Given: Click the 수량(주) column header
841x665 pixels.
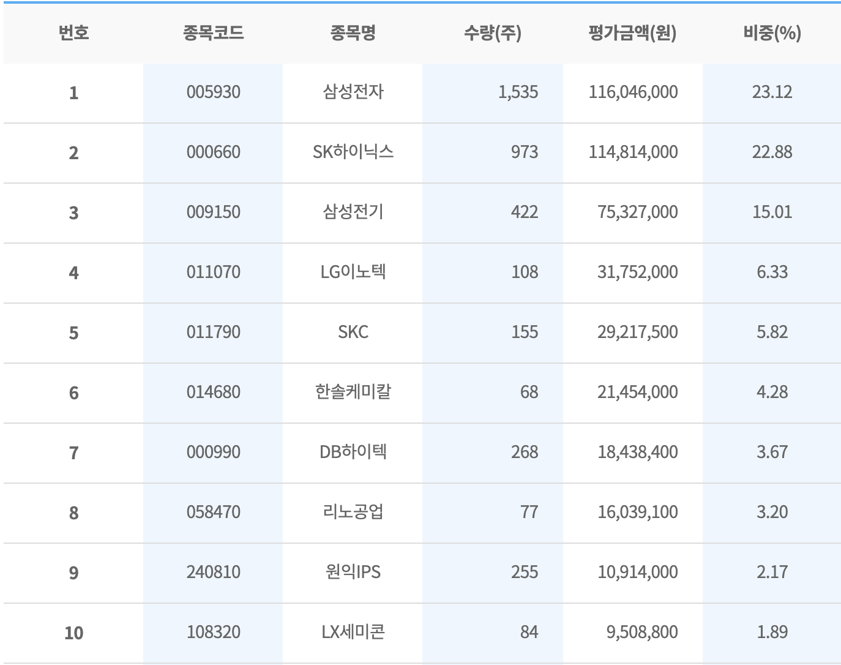Looking at the screenshot, I should (x=493, y=33).
